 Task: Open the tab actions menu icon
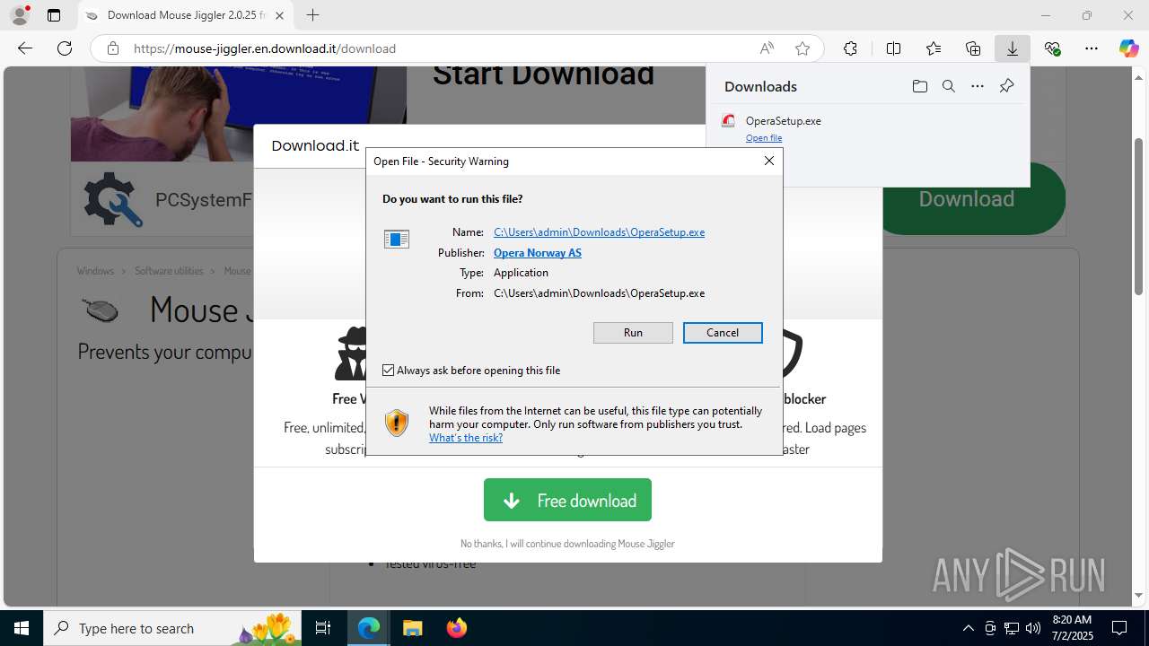click(x=54, y=15)
